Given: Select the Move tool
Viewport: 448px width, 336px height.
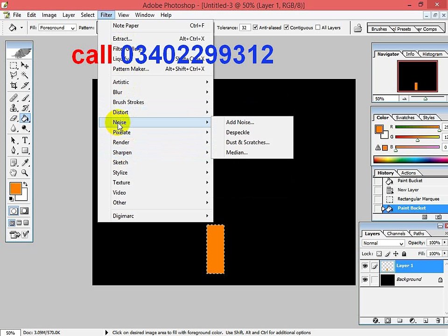Looking at the screenshot, I should pyautogui.click(x=25, y=65).
